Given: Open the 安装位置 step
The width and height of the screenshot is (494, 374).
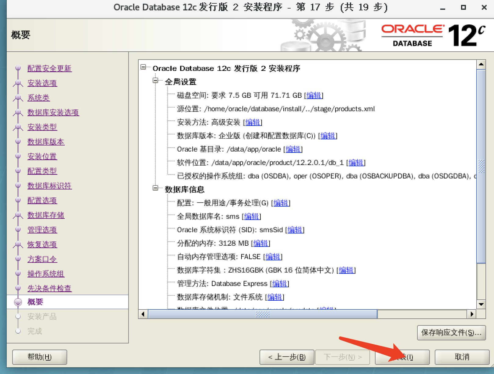Looking at the screenshot, I should point(42,156).
